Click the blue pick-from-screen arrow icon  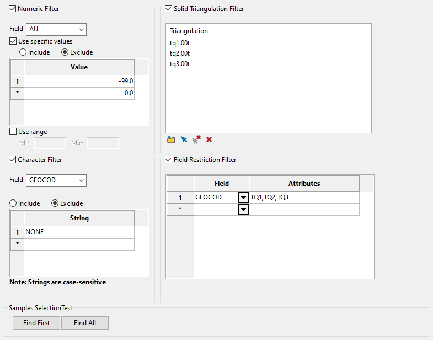tap(184, 139)
